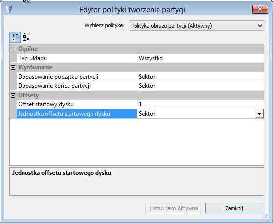Collapse the Offsety section
The width and height of the screenshot is (273, 223).
[x=13, y=95]
